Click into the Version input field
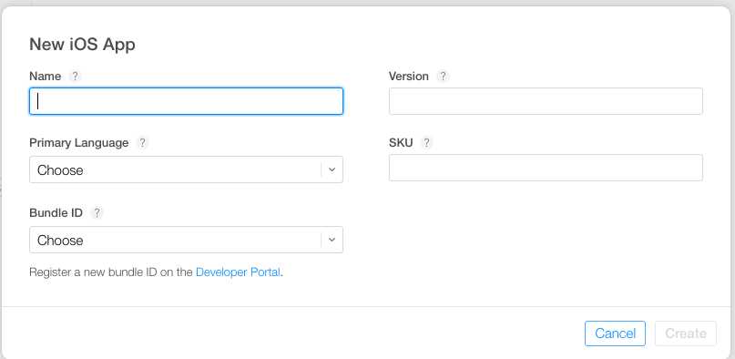 coord(546,101)
